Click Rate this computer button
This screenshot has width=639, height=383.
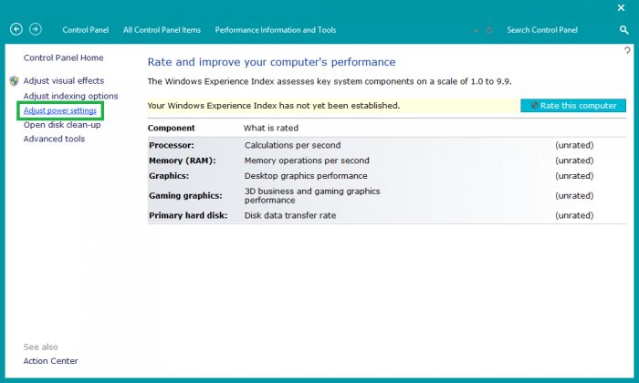tap(573, 106)
